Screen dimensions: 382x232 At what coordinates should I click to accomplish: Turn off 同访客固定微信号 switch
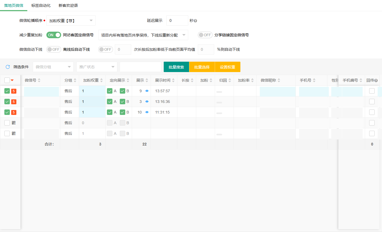click(x=54, y=35)
